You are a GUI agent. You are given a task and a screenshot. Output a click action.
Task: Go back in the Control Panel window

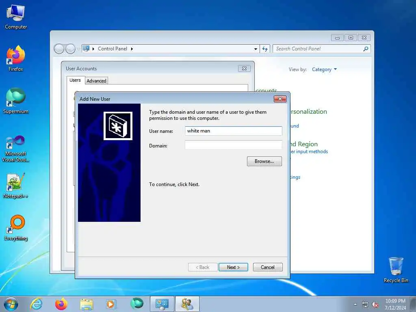[59, 49]
